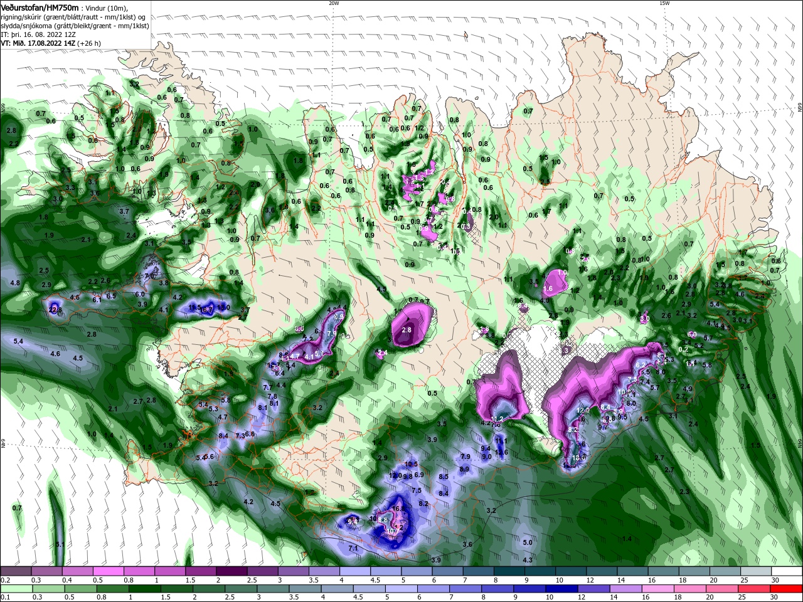Viewport: 803px width, 602px height.
Task: Click the '30' label in the top legend row
Action: pos(775,580)
